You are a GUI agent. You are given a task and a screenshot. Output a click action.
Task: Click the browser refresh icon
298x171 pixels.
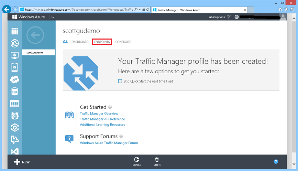pyautogui.click(x=147, y=10)
